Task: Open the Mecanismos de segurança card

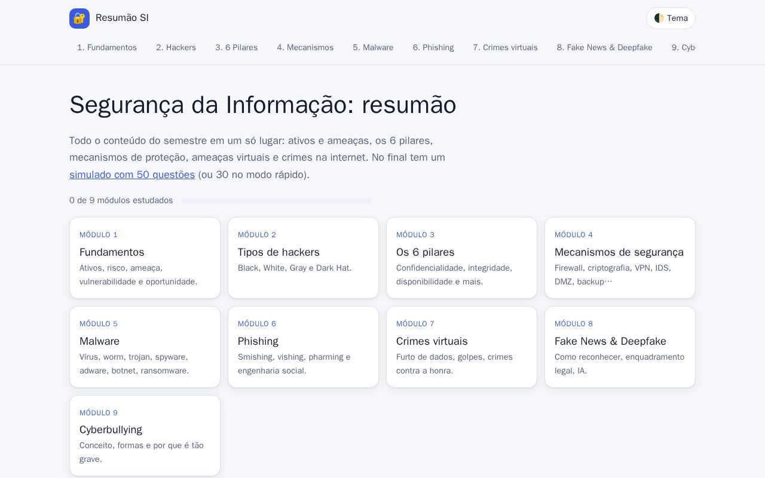Action: pyautogui.click(x=620, y=258)
